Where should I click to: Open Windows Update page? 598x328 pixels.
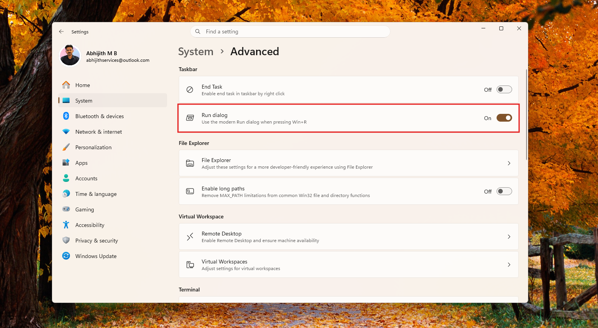[113, 256]
